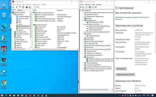Click Device Manager horizontal scrollbar

click(95, 90)
